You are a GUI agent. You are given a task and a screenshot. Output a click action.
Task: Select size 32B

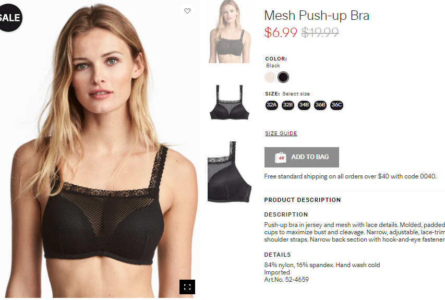[x=288, y=105]
